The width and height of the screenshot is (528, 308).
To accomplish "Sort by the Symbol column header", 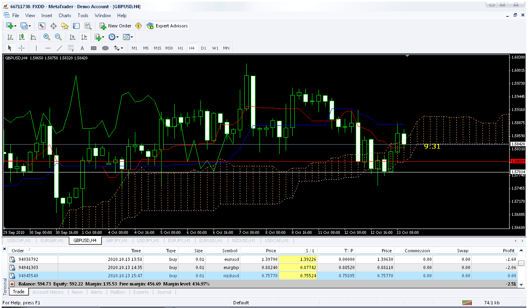I will tap(221, 251).
